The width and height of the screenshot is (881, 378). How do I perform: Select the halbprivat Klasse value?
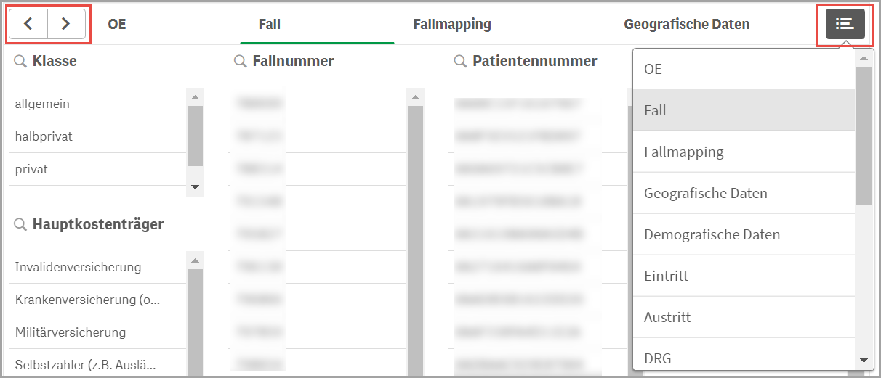(x=44, y=136)
